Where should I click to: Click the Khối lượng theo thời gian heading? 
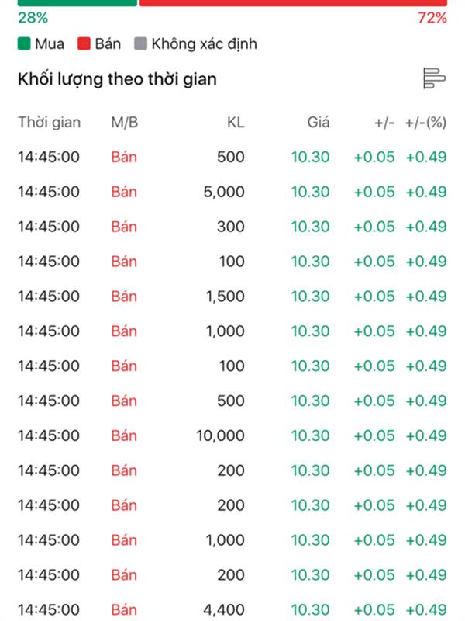(x=117, y=79)
